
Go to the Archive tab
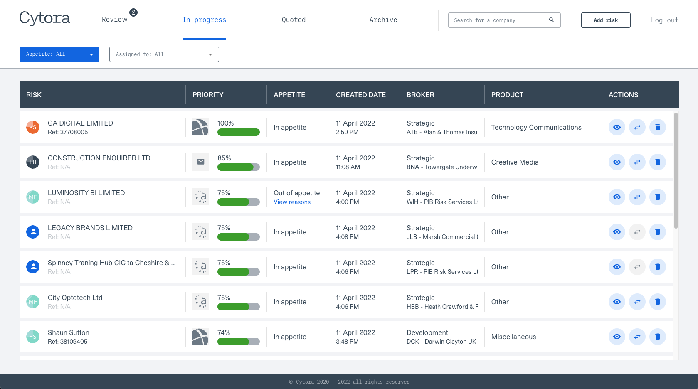pyautogui.click(x=383, y=20)
